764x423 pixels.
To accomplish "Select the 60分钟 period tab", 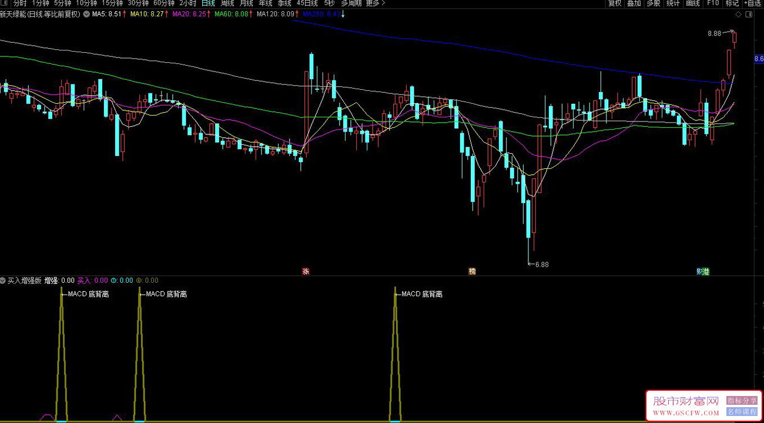I will point(164,4).
